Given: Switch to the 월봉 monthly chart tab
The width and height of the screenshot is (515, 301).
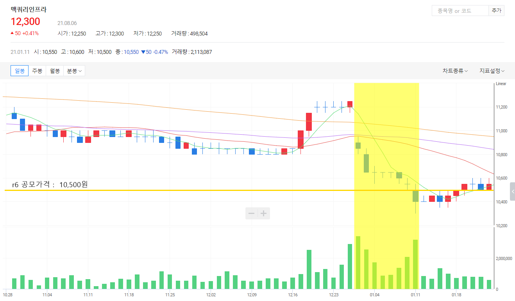Looking at the screenshot, I should pyautogui.click(x=55, y=71).
